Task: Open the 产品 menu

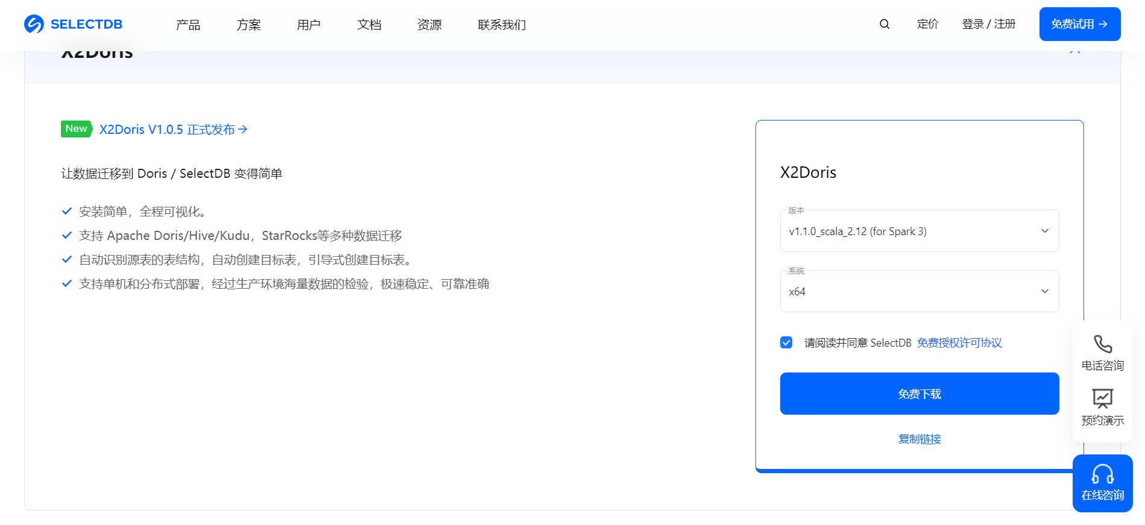Action: (188, 25)
